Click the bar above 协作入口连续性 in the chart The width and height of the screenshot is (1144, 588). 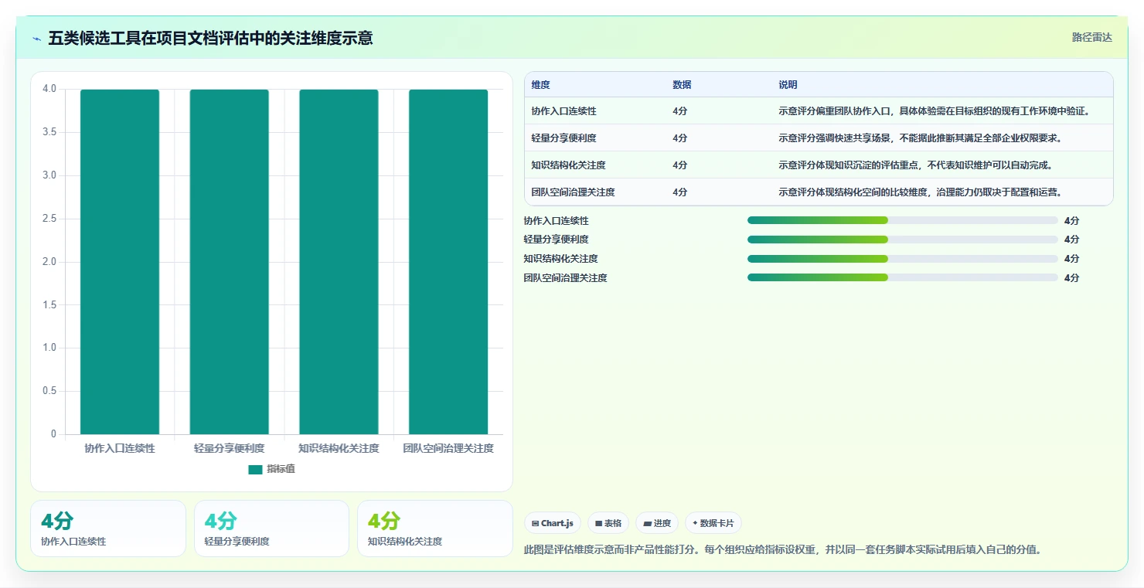120,262
